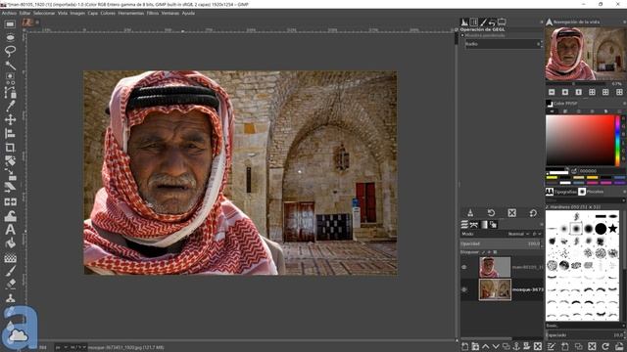This screenshot has width=627, height=352.
Task: Anchor the floating layer
Action: point(516,346)
